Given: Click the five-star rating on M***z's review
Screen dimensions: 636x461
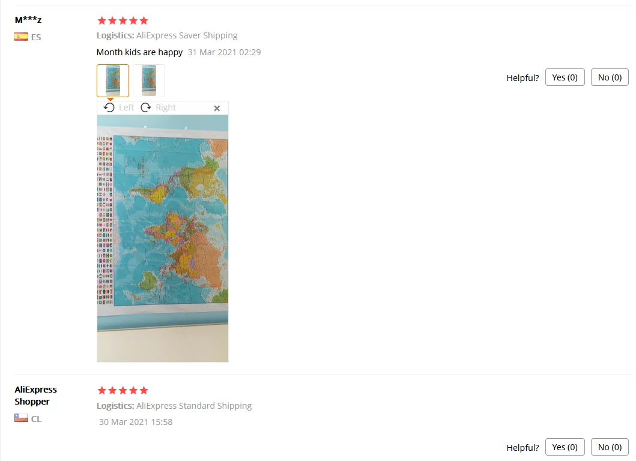Looking at the screenshot, I should coord(123,20).
